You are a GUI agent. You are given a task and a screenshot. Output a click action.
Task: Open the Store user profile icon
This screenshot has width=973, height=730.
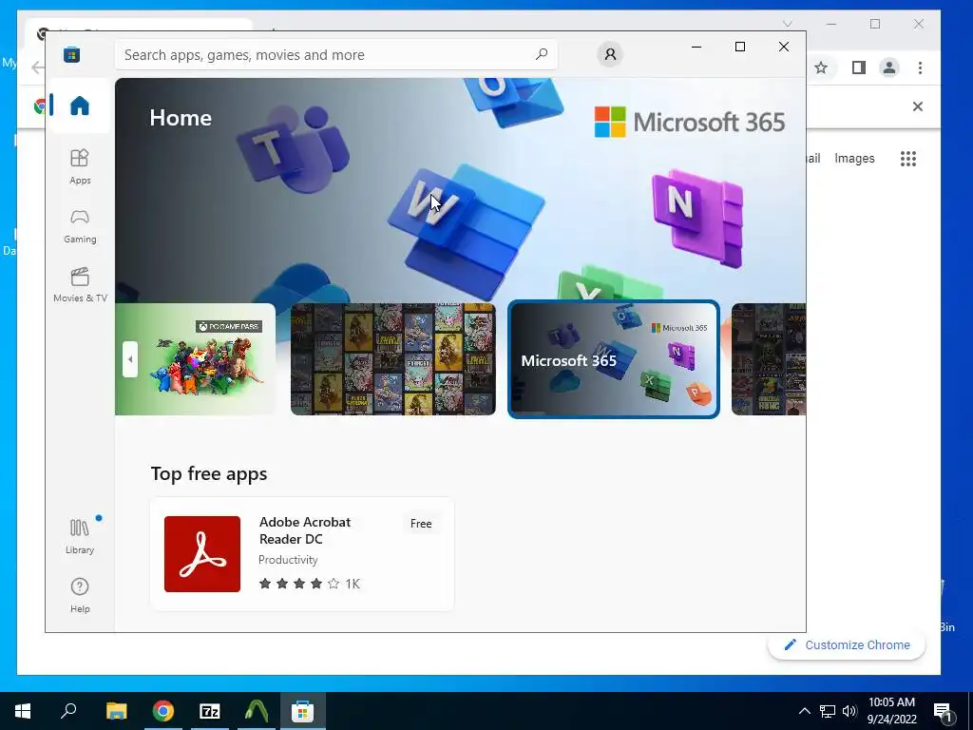(610, 54)
